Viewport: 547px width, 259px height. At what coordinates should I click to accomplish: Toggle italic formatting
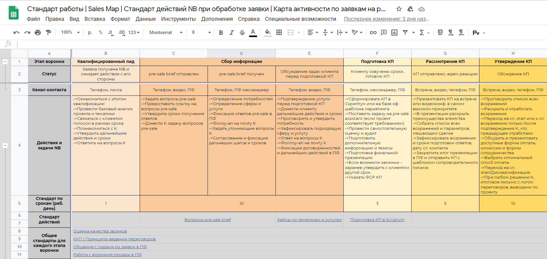(231, 33)
